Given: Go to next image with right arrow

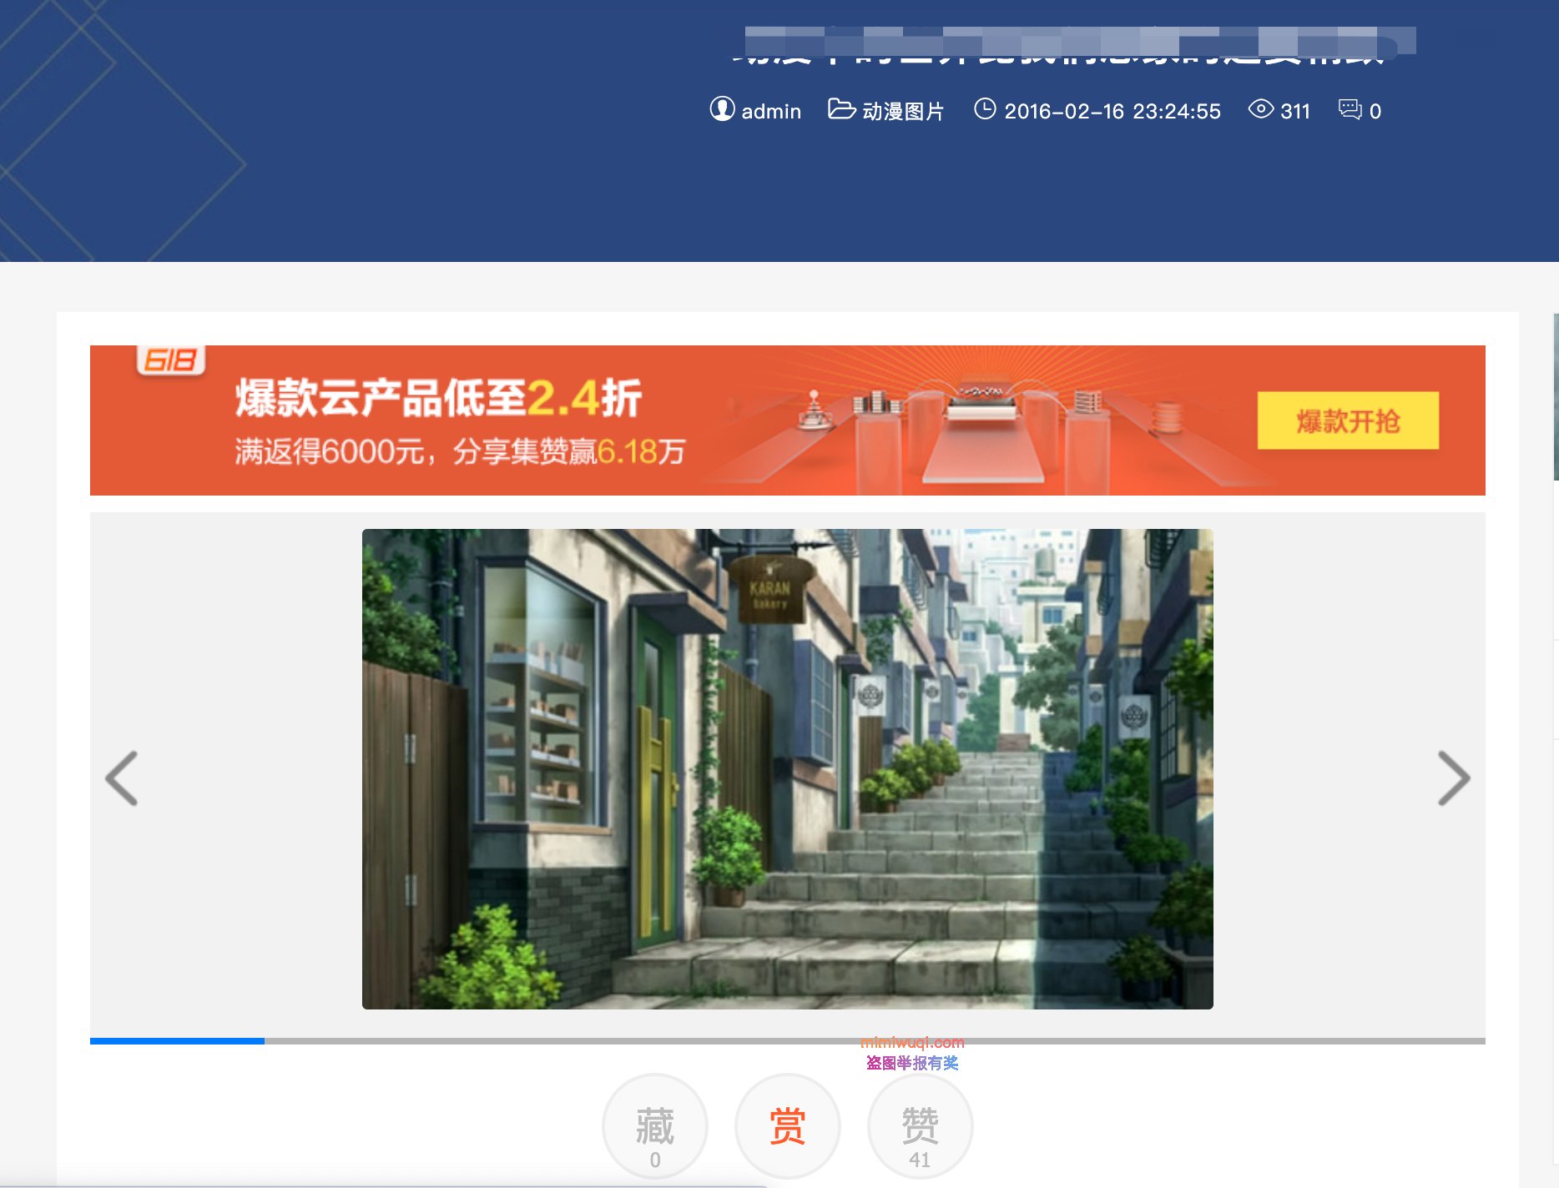Looking at the screenshot, I should click(1453, 778).
